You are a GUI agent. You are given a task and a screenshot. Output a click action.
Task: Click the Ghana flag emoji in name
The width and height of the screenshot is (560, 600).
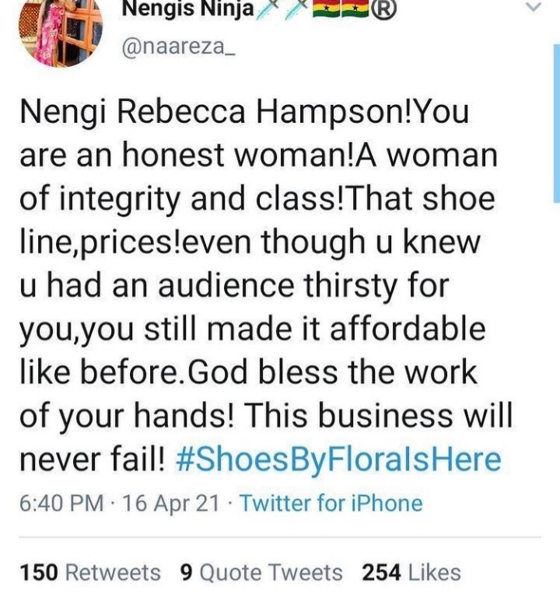(x=327, y=9)
